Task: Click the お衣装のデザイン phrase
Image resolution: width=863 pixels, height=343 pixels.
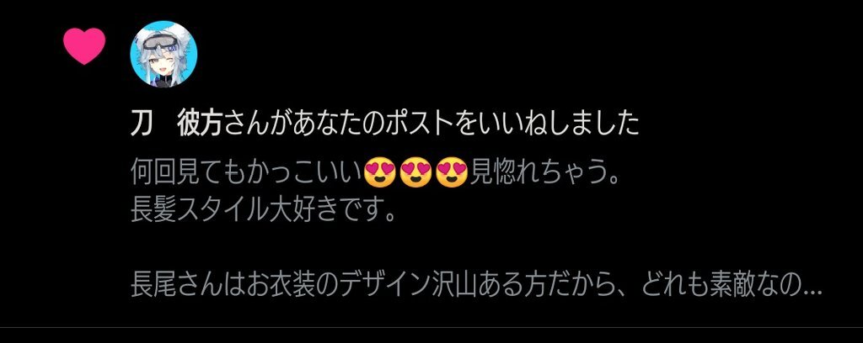Action: pos(337,287)
